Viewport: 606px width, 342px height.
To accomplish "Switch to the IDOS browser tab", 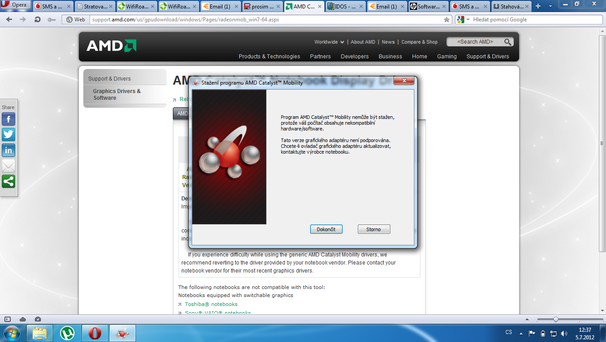I will tap(346, 7).
